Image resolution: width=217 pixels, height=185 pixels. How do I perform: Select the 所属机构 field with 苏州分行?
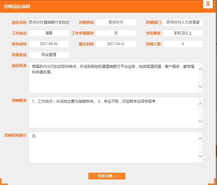[x=116, y=23]
